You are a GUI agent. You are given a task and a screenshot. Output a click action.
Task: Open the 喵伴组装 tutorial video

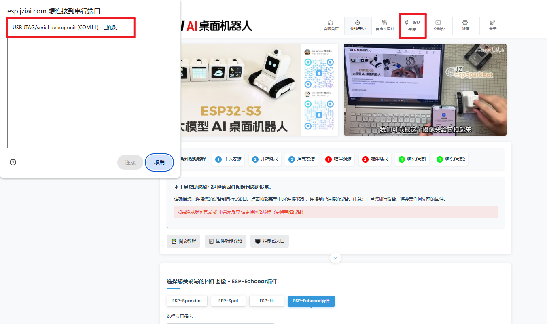coord(339,159)
